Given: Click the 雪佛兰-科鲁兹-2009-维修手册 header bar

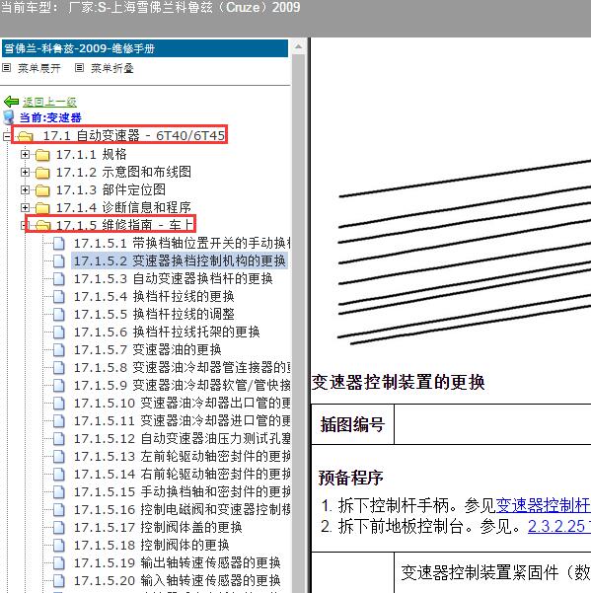Looking at the screenshot, I should pyautogui.click(x=145, y=48).
